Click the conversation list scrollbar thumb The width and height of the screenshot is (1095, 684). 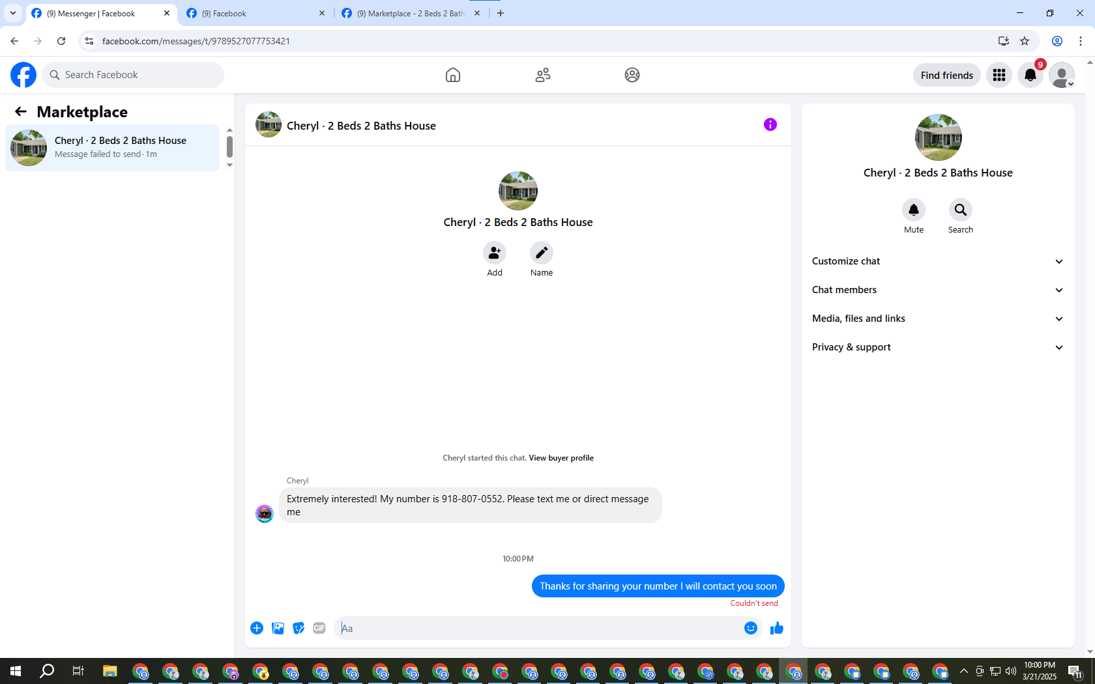point(229,147)
